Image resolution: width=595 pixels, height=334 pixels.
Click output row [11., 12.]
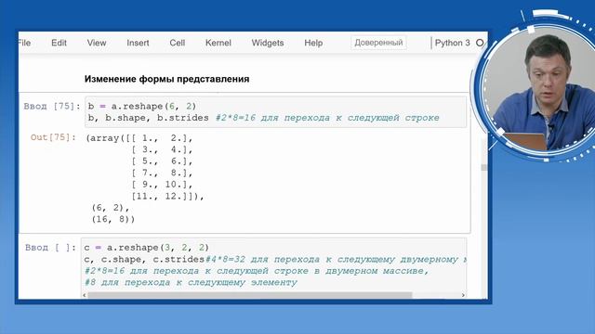click(x=167, y=196)
